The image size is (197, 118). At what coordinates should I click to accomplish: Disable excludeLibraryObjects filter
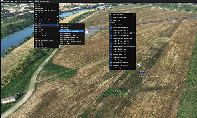click(111, 36)
